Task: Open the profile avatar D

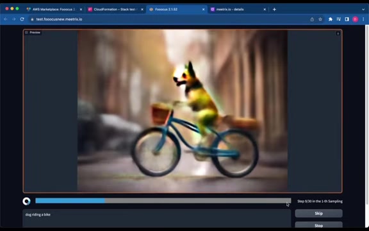Action: (x=356, y=19)
